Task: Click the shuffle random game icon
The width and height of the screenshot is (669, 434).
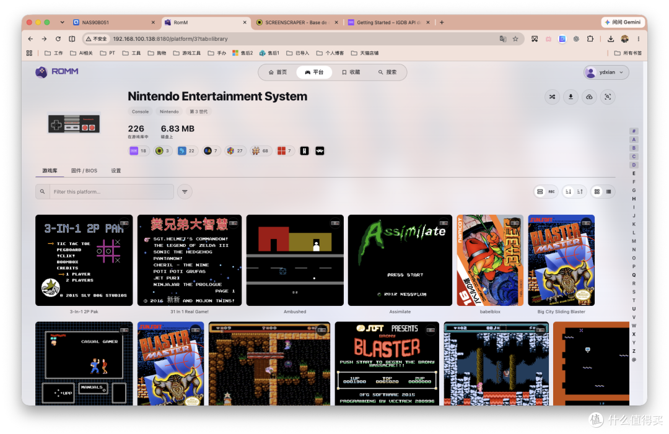Action: pos(552,97)
